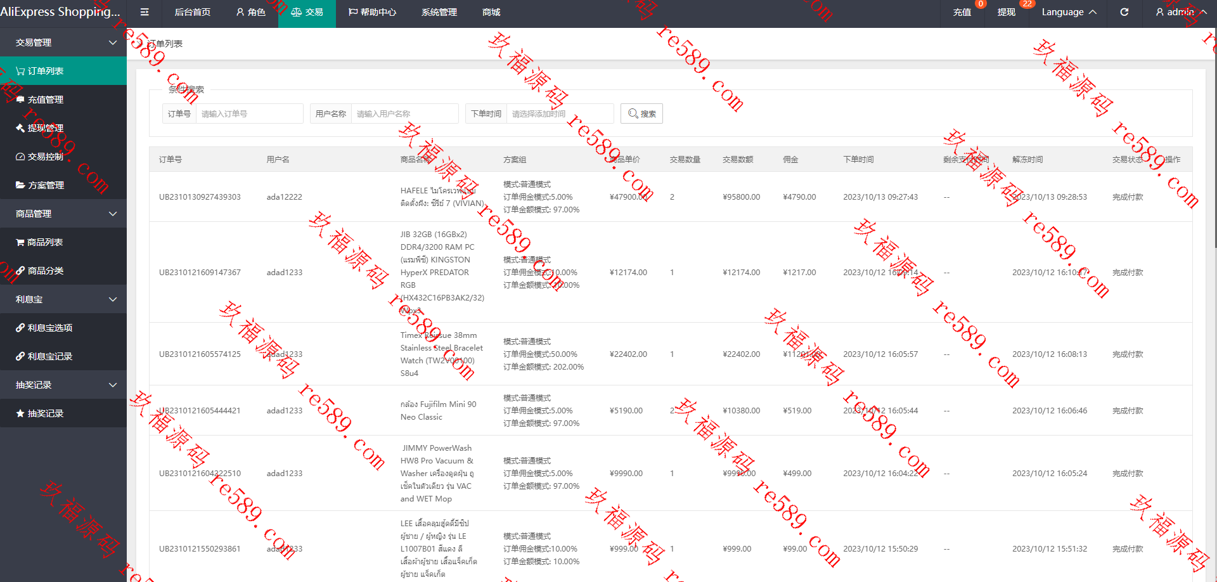Go to 后台首页 tab
Viewport: 1217px width, 582px height.
[193, 12]
